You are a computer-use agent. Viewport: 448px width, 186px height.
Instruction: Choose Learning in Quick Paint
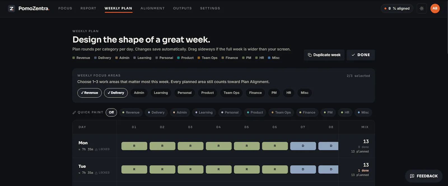[204, 113]
